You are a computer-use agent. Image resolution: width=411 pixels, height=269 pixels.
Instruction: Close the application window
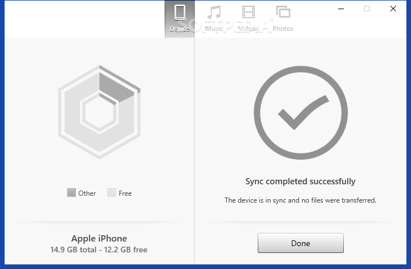click(393, 9)
